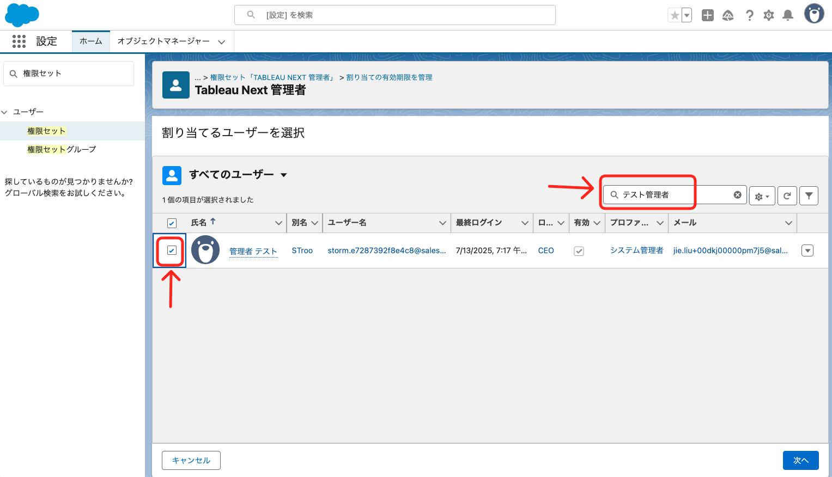Viewport: 832px width, 477px height.
Task: Click the すべてのユーザー list view icon
Action: (x=172, y=175)
